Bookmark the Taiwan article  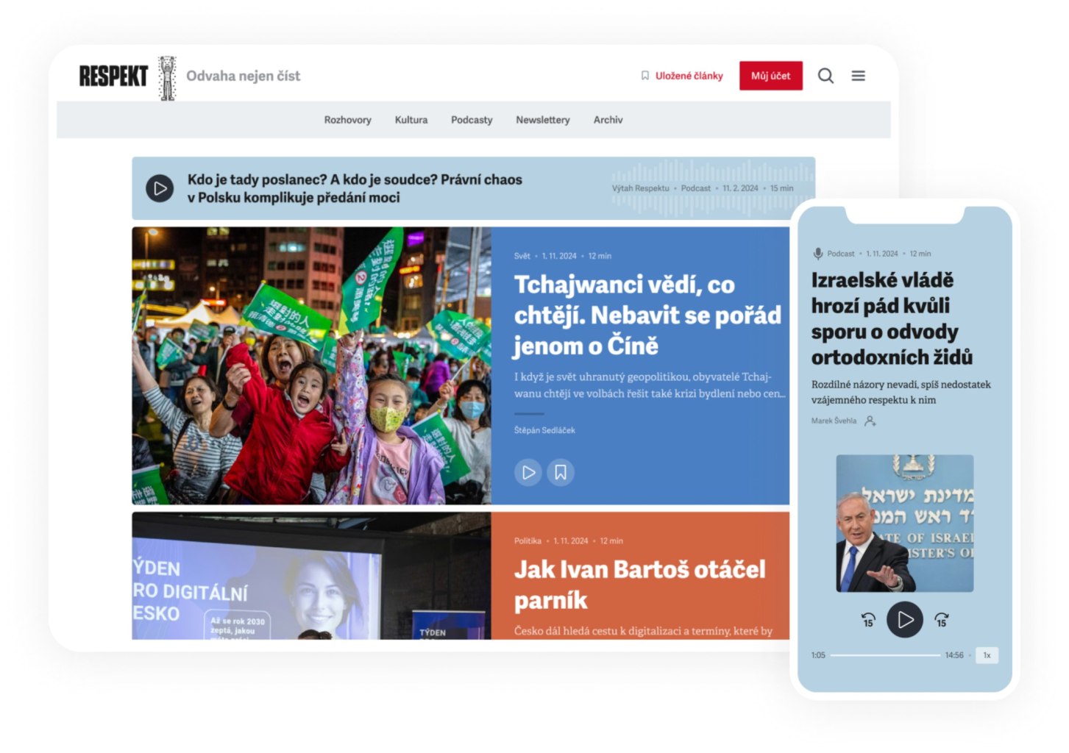tap(561, 472)
